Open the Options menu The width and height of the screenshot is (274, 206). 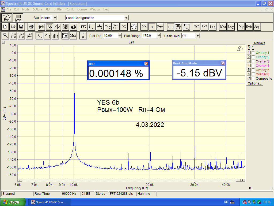(x=37, y=9)
